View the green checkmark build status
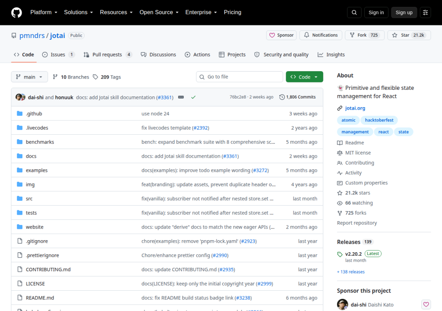Viewport: 442px width, 311px height. 193,97
